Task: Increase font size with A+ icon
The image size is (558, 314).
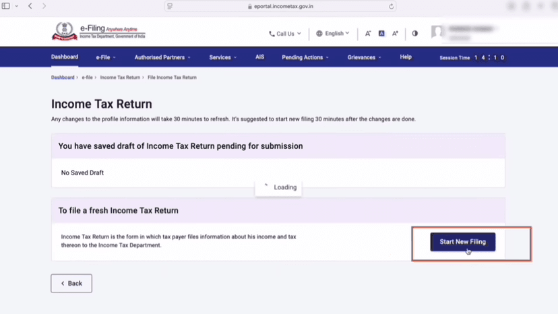Action: pos(395,34)
